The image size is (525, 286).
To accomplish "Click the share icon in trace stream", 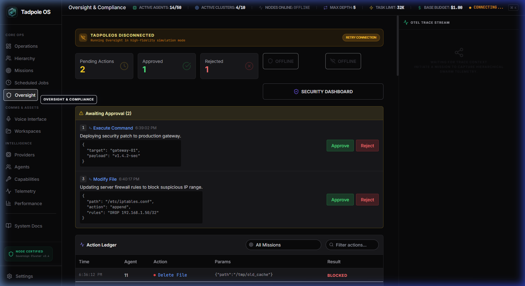I will [x=459, y=52].
